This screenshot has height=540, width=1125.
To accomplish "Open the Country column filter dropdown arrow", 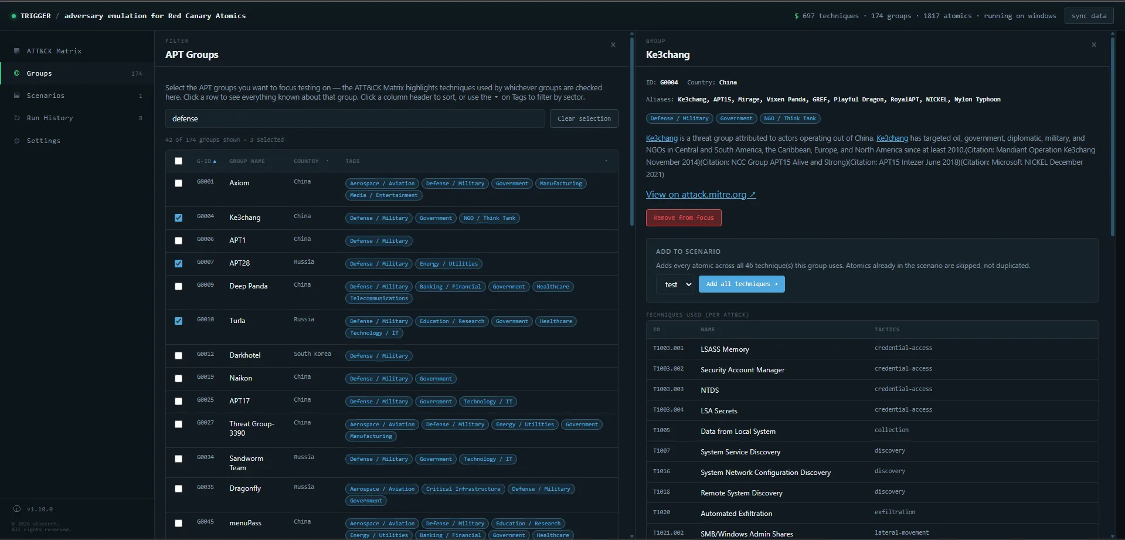I will [327, 161].
